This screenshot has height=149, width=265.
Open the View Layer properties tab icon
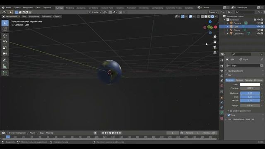(x=222, y=76)
